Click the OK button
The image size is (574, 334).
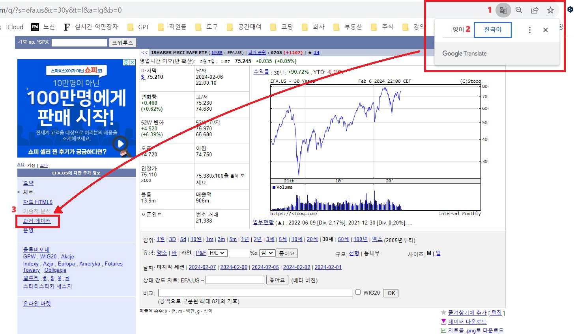[391, 293]
